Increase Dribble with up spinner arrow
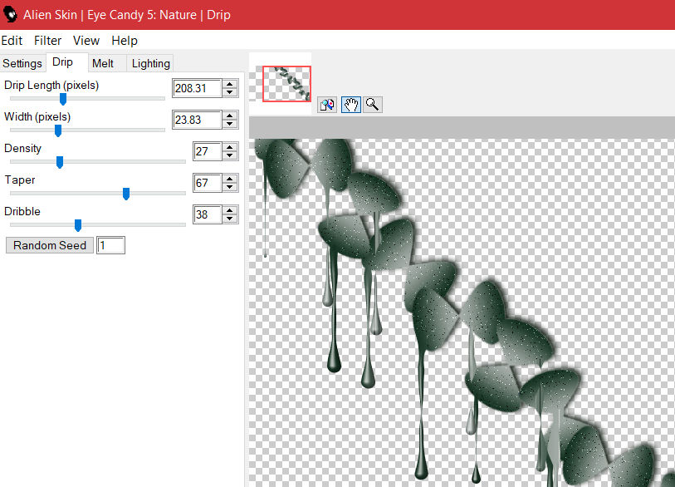This screenshot has width=675, height=487. pyautogui.click(x=230, y=210)
